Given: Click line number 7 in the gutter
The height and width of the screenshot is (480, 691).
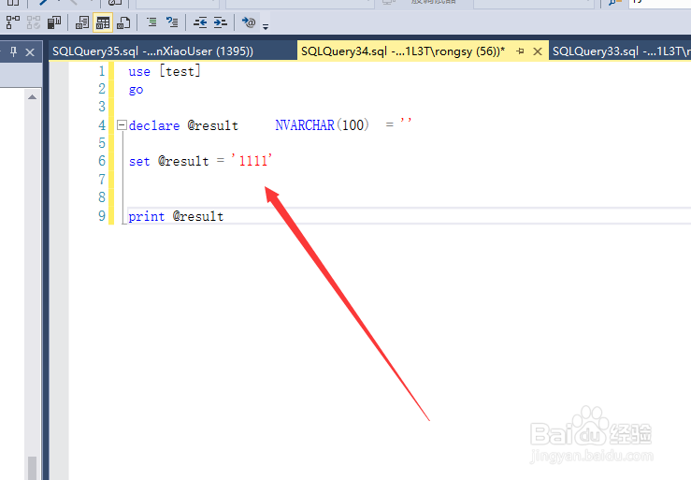Looking at the screenshot, I should tap(102, 180).
